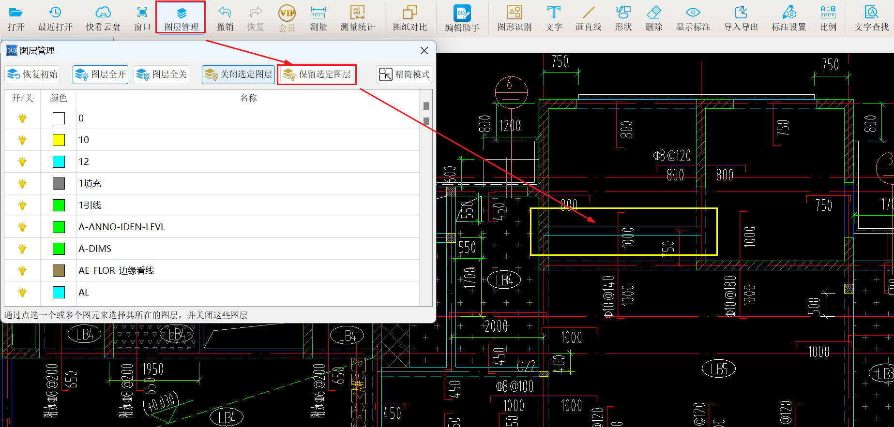Undo last action with 撤销
This screenshot has width=894, height=427.
pyautogui.click(x=225, y=18)
